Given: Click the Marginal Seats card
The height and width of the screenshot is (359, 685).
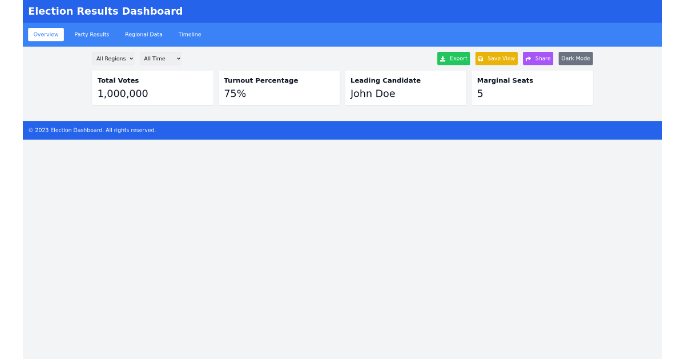Looking at the screenshot, I should (x=532, y=87).
